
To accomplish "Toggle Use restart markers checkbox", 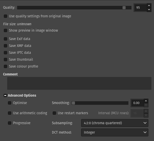I will pos(54,113).
